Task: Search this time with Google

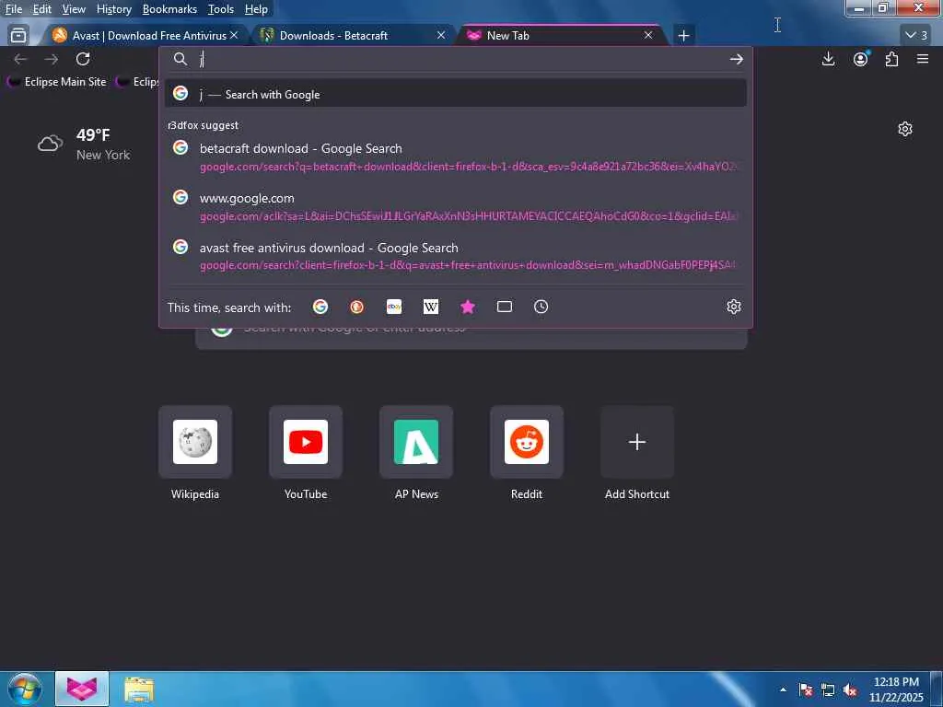Action: [320, 307]
